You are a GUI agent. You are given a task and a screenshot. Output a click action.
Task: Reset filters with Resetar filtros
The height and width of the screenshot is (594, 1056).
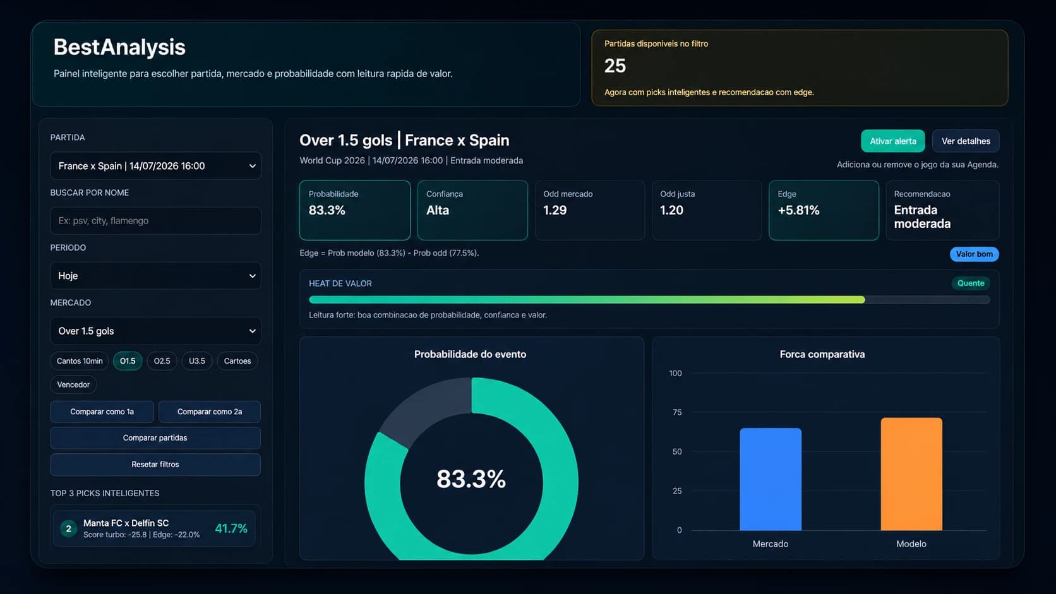155,465
